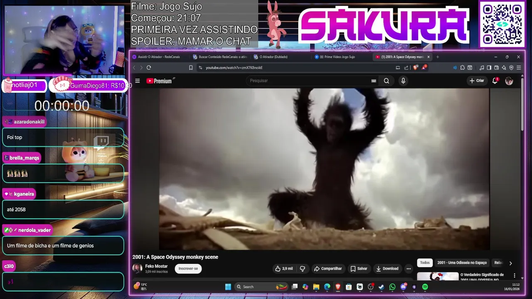This screenshot has width=532, height=299.
Task: Open the browser main menu hamburger icon
Action: tap(519, 68)
